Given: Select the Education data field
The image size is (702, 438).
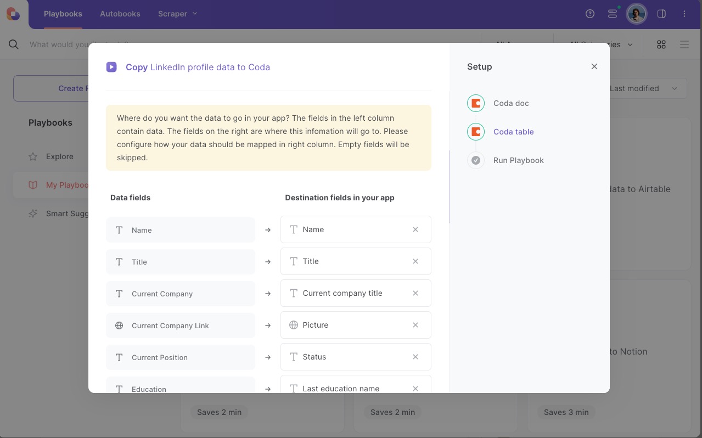Looking at the screenshot, I should pyautogui.click(x=181, y=385).
